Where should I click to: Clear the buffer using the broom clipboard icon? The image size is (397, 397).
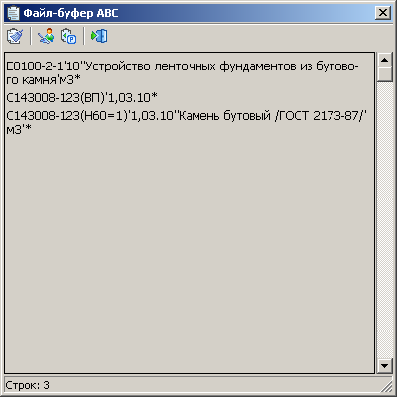pos(15,36)
